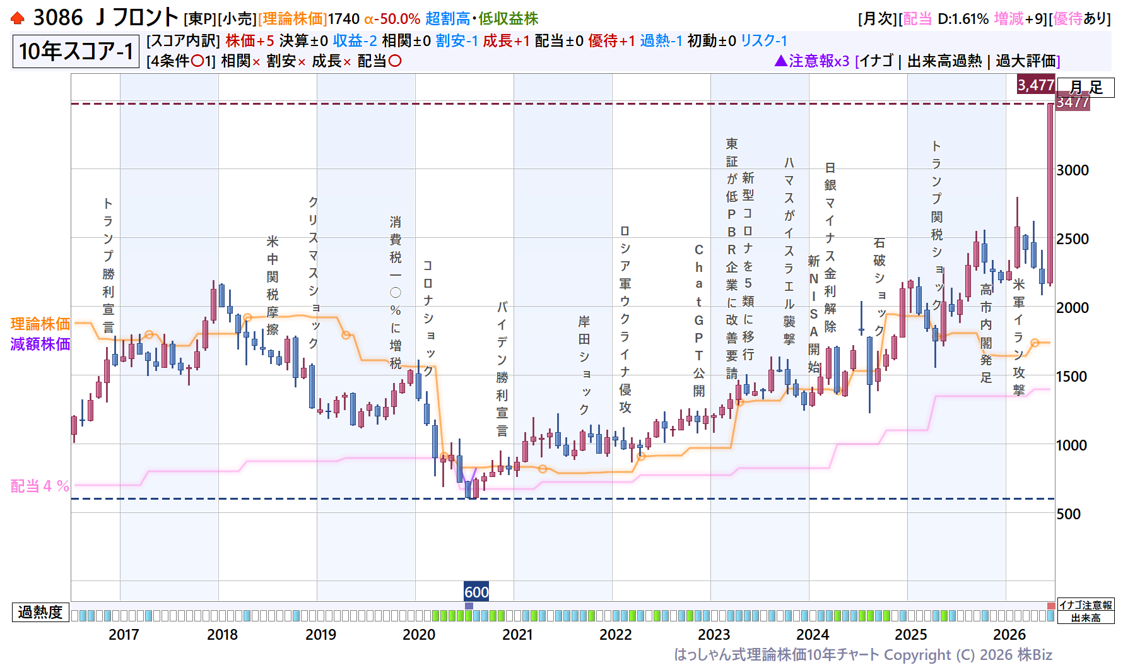Click the 成長+1 score item
The image size is (1123, 665).
507,41
